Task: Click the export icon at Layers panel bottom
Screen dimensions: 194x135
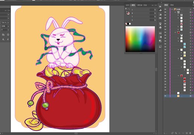Action: point(172,133)
